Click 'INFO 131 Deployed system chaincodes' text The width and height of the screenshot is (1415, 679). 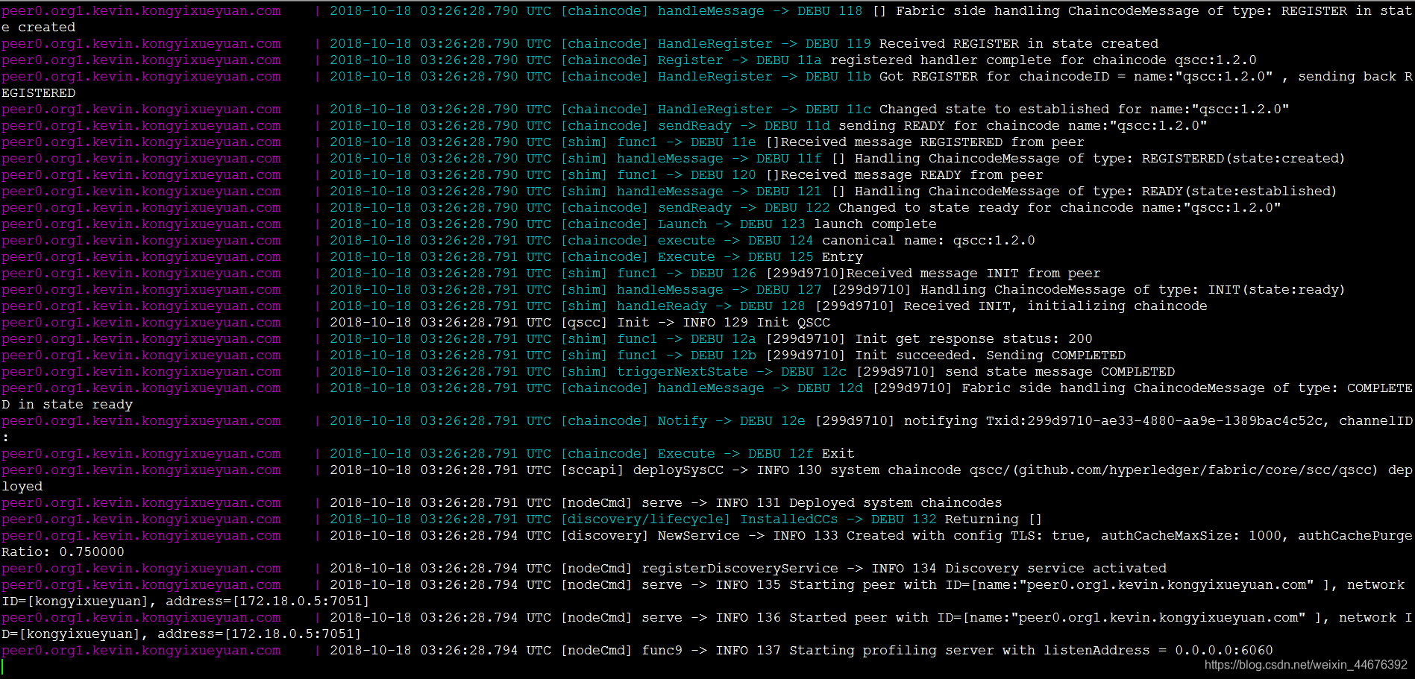point(859,503)
